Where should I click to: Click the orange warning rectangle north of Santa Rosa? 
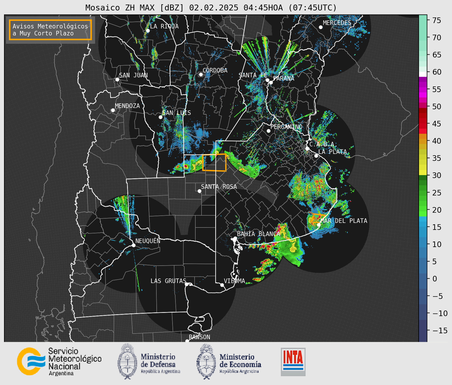(214, 163)
